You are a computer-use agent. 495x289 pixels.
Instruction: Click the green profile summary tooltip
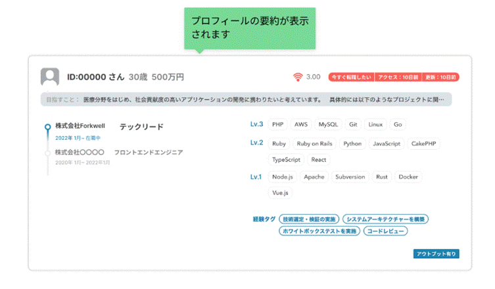pos(250,27)
